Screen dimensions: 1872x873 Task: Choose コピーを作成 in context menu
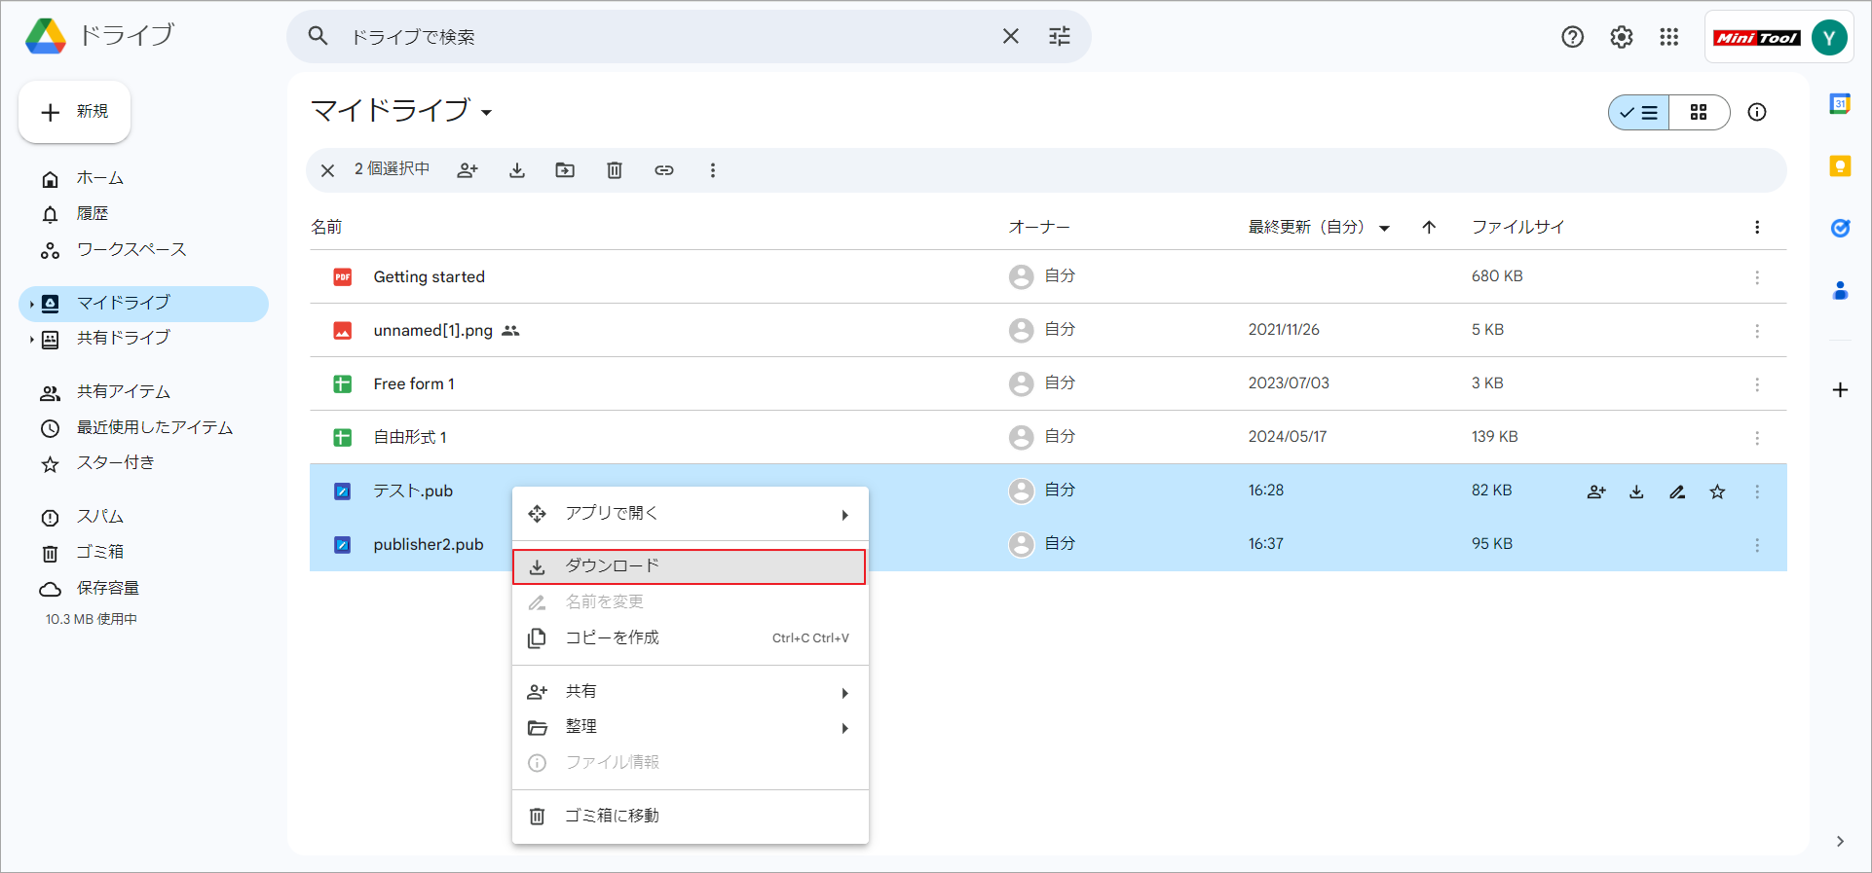[691, 638]
